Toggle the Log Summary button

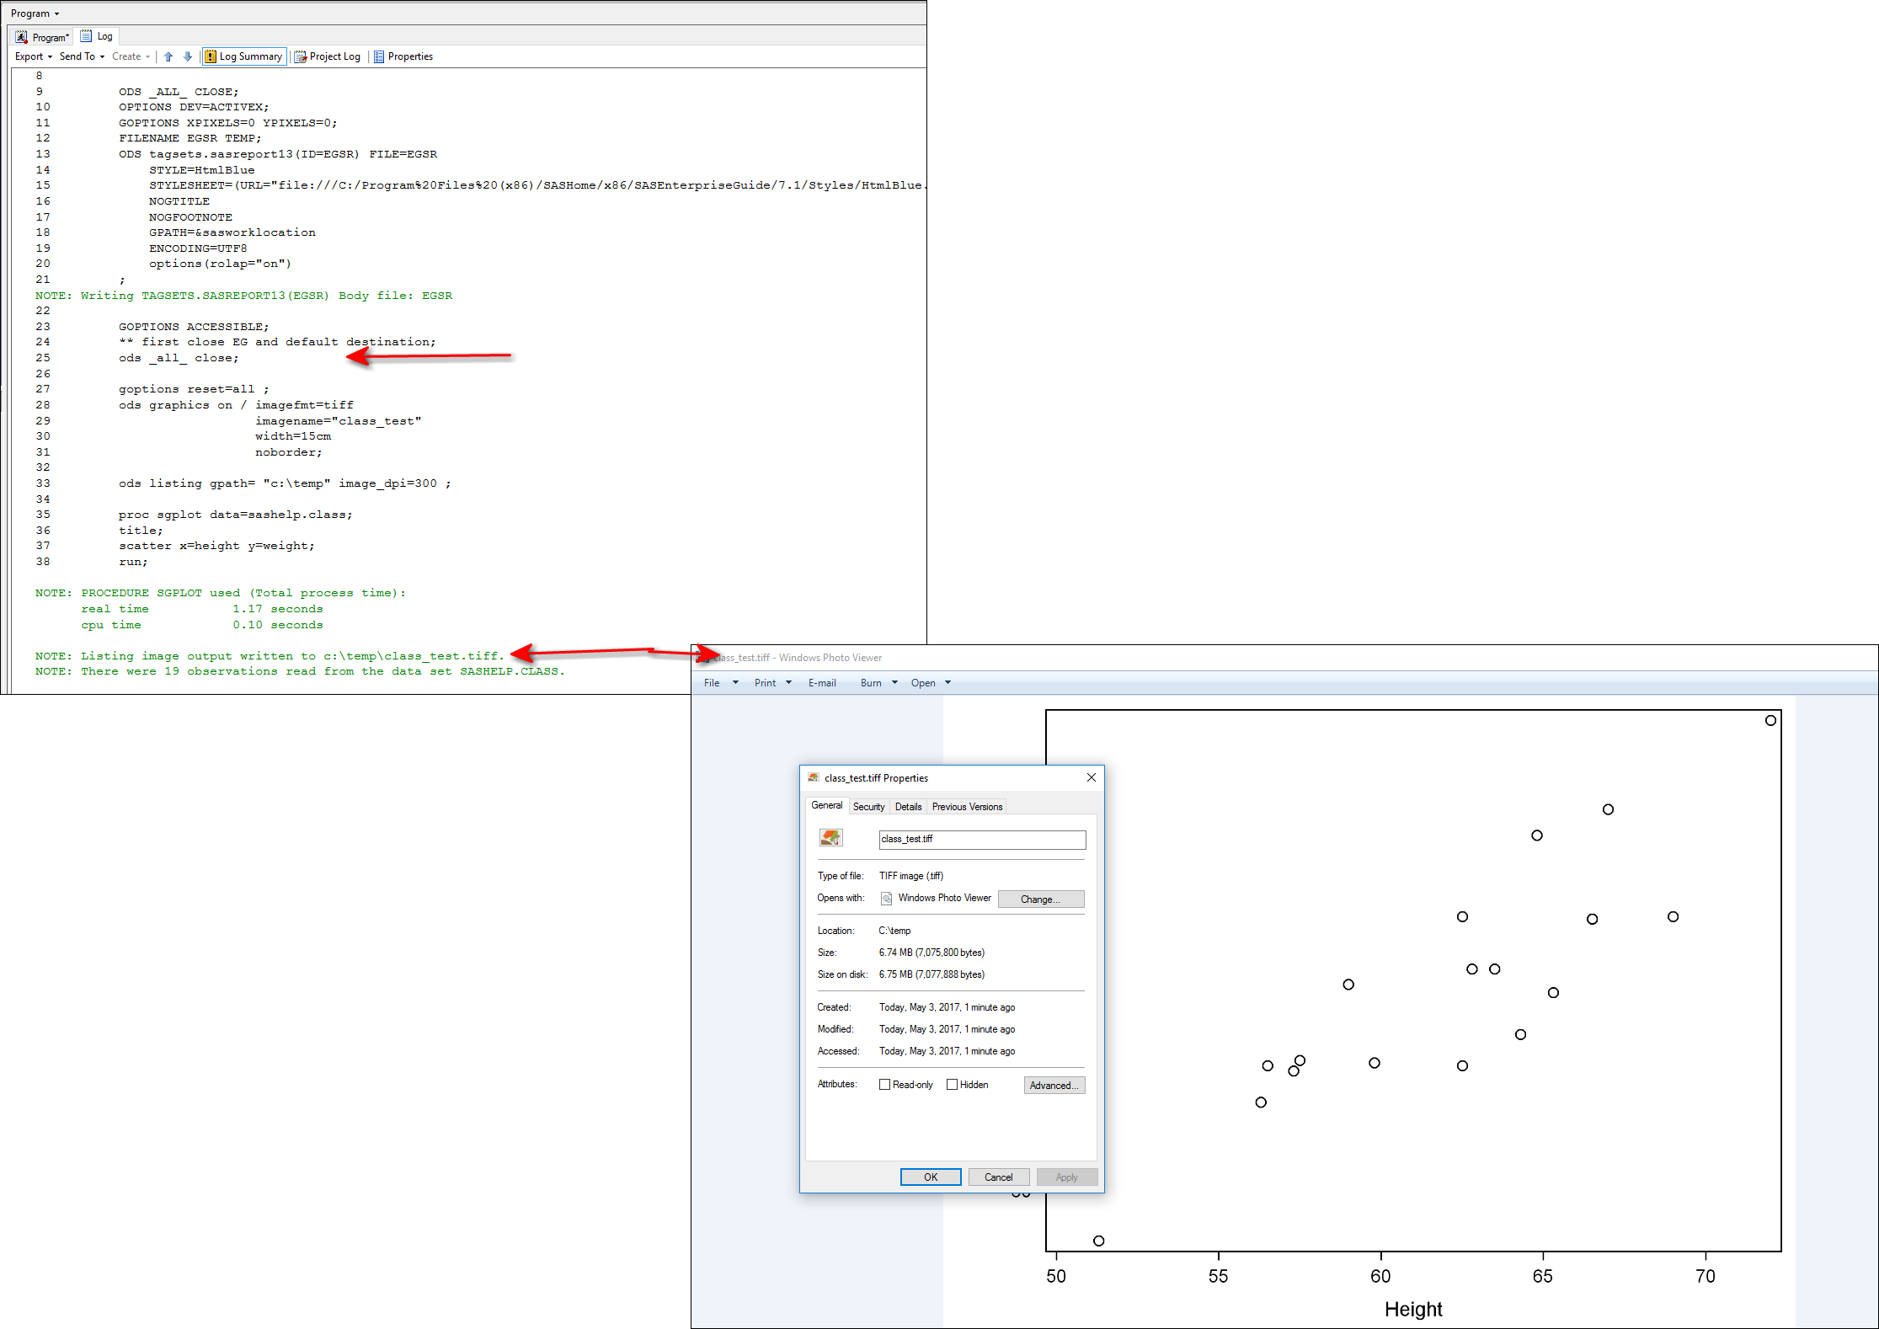[x=244, y=56]
